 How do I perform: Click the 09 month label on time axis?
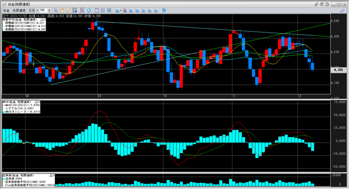[x=99, y=96]
